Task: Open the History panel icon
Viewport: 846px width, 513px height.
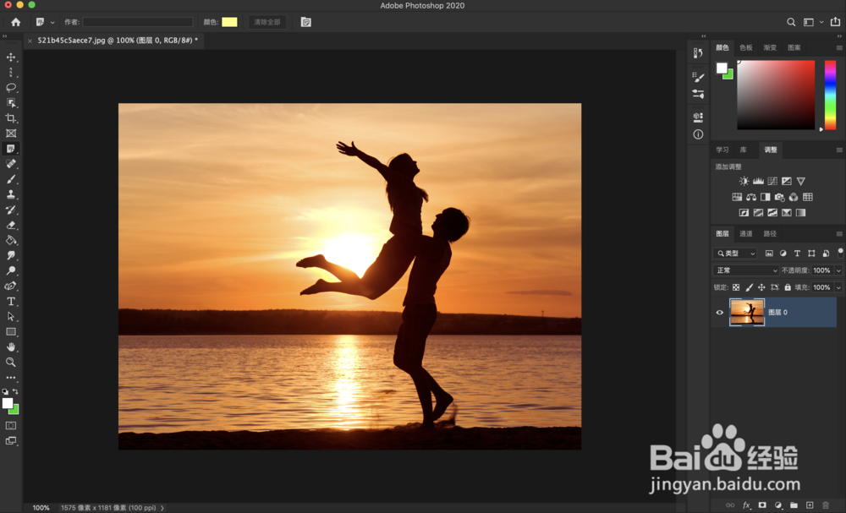Action: [x=698, y=52]
